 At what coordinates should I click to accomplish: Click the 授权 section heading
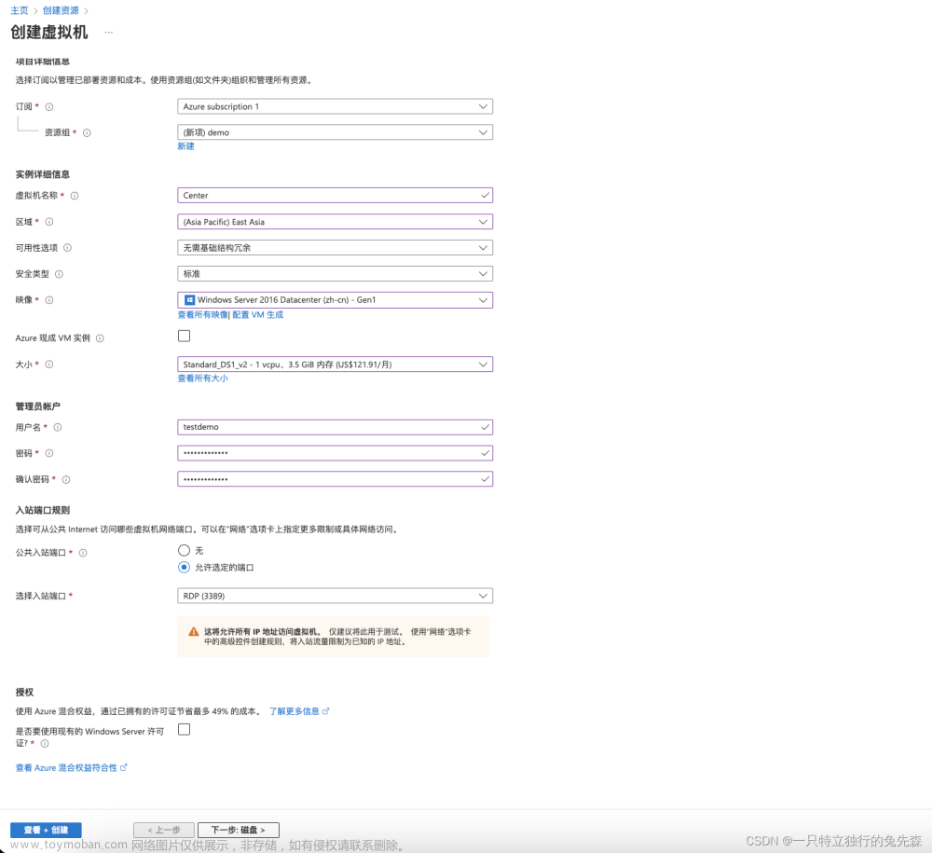pos(24,693)
